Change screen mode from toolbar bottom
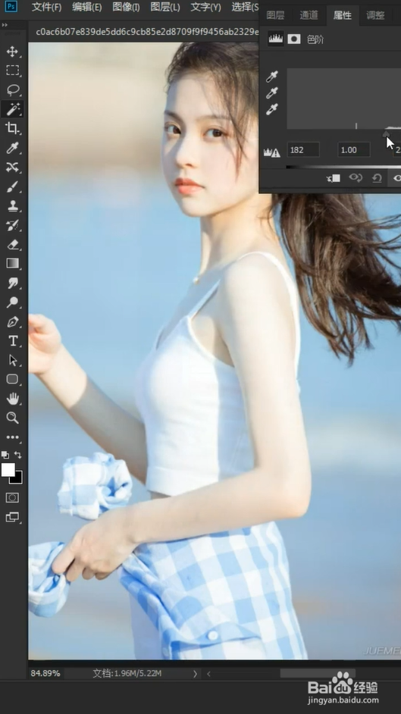The image size is (401, 714). [12, 517]
